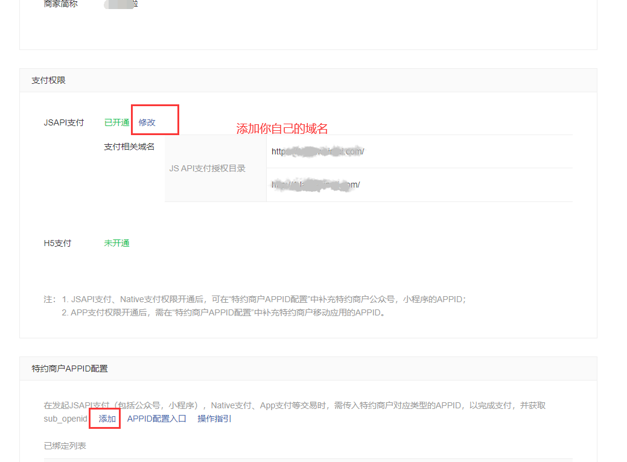Click note 2 about APP支付权限开通后
Image resolution: width=627 pixels, height=462 pixels.
(x=224, y=312)
